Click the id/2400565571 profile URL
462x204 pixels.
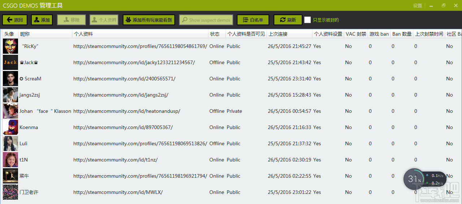click(125, 79)
